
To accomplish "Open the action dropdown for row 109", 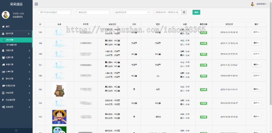I will (256, 43).
